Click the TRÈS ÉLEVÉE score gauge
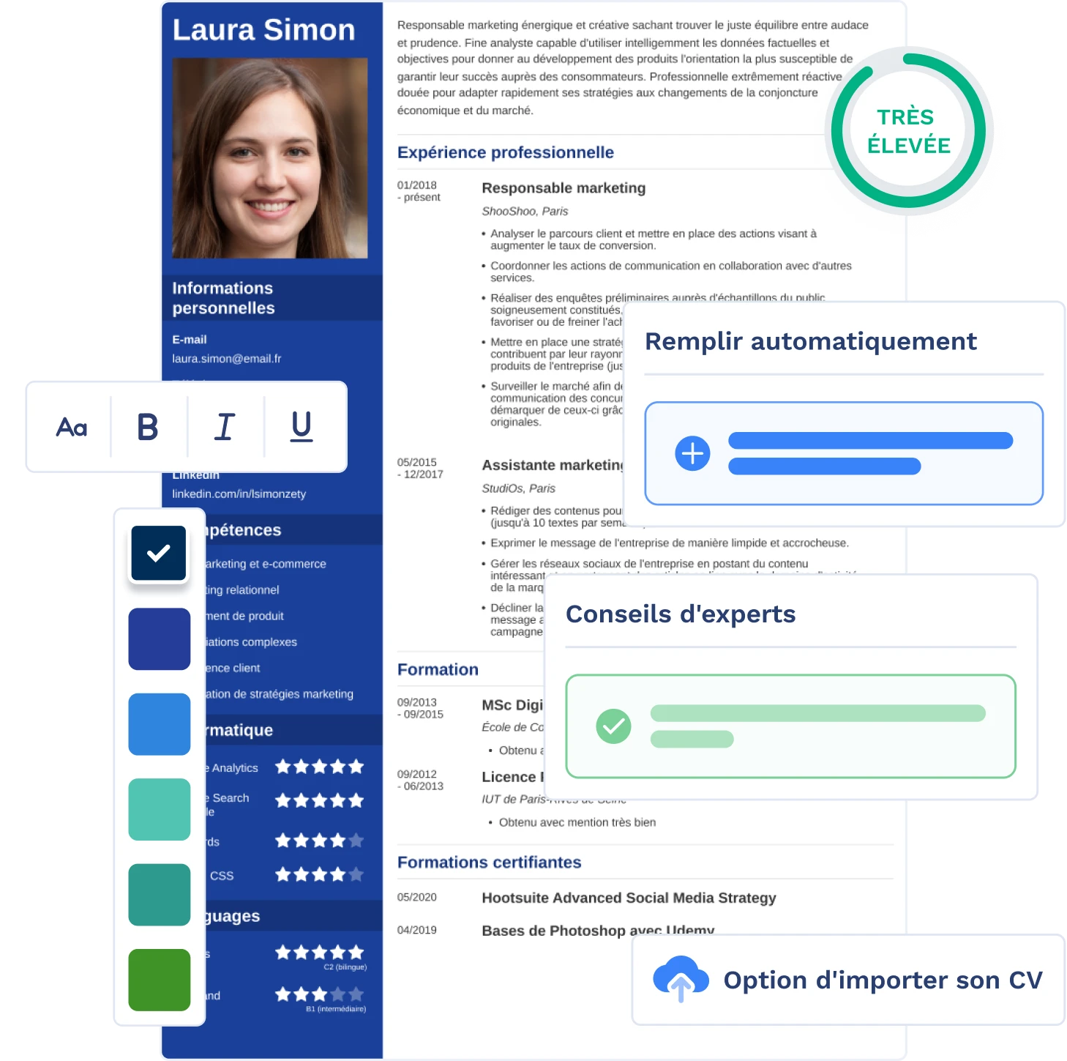 [908, 131]
